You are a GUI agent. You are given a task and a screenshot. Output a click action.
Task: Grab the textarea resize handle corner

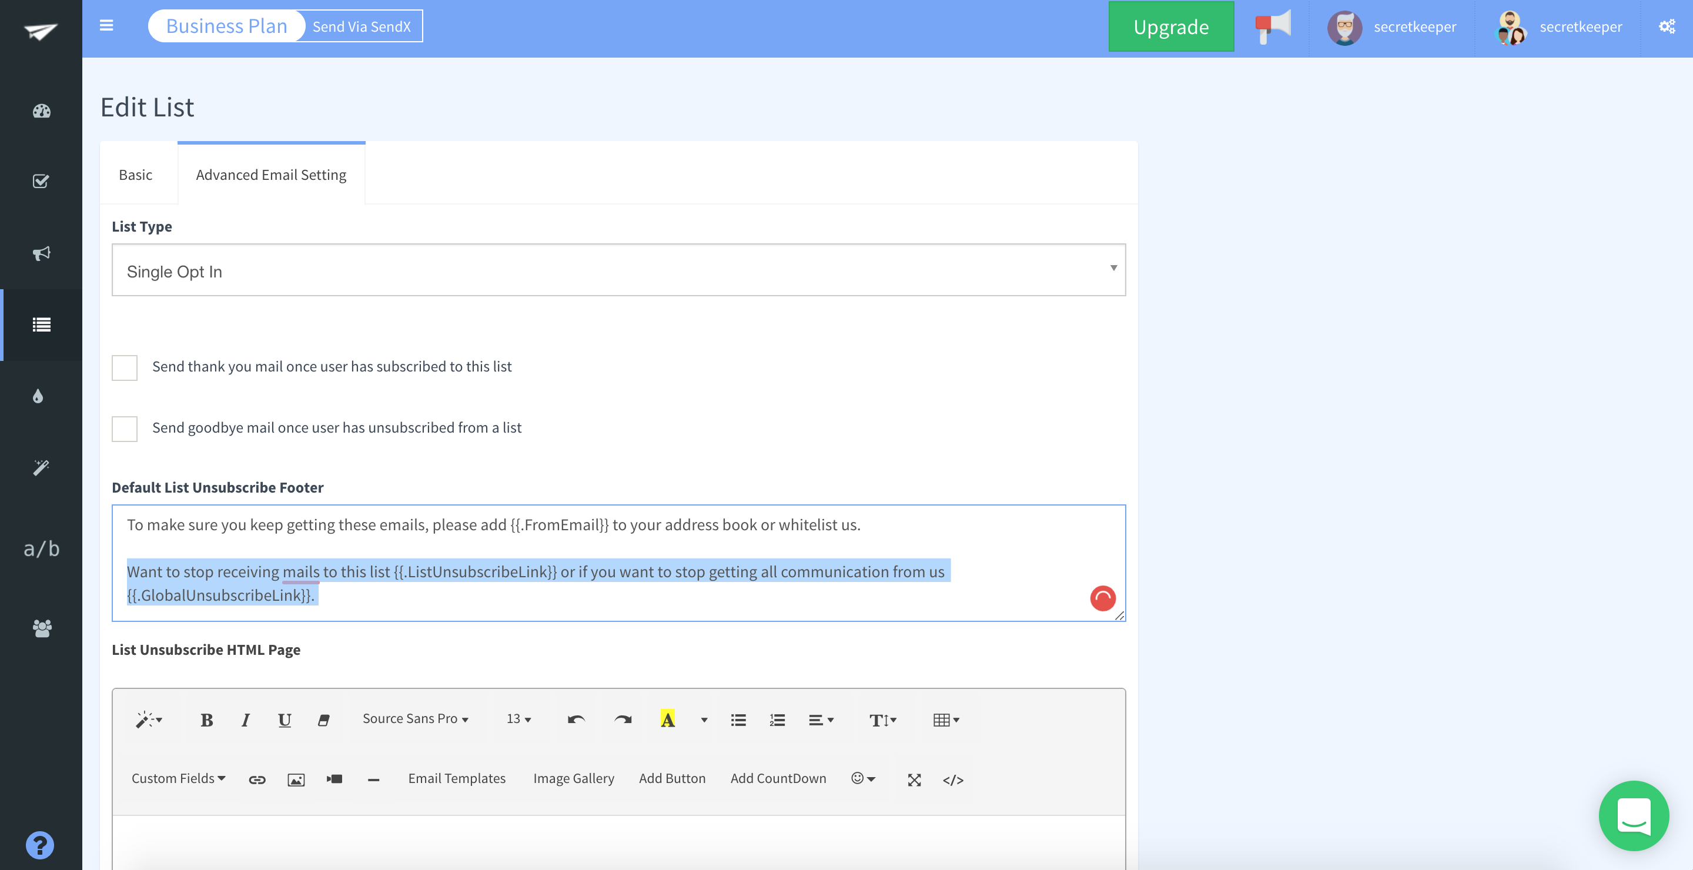coord(1119,615)
